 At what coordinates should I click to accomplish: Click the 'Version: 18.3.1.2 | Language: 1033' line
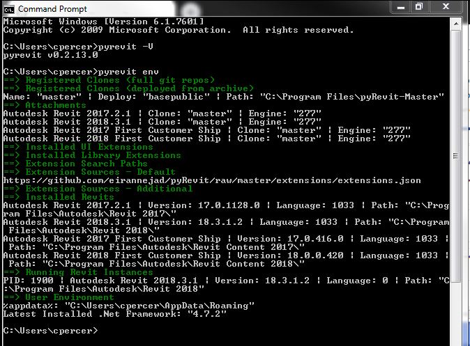[227, 223]
